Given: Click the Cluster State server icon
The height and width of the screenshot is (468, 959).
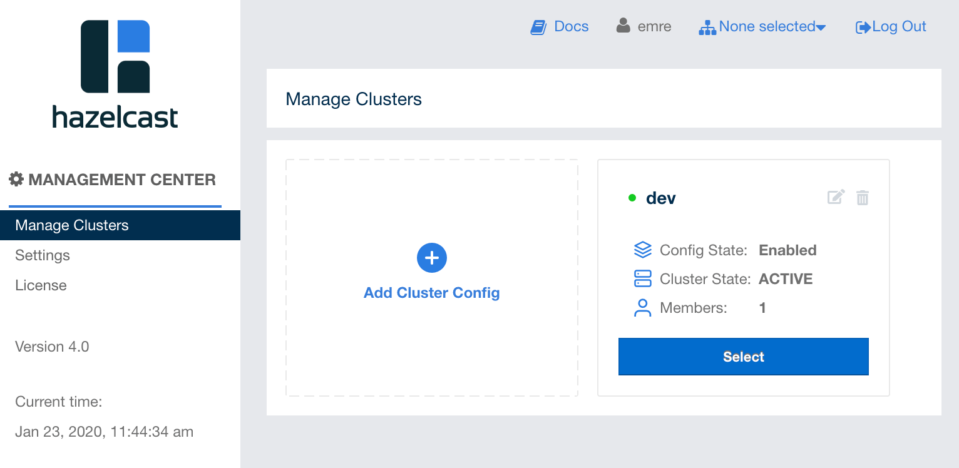Looking at the screenshot, I should point(643,279).
